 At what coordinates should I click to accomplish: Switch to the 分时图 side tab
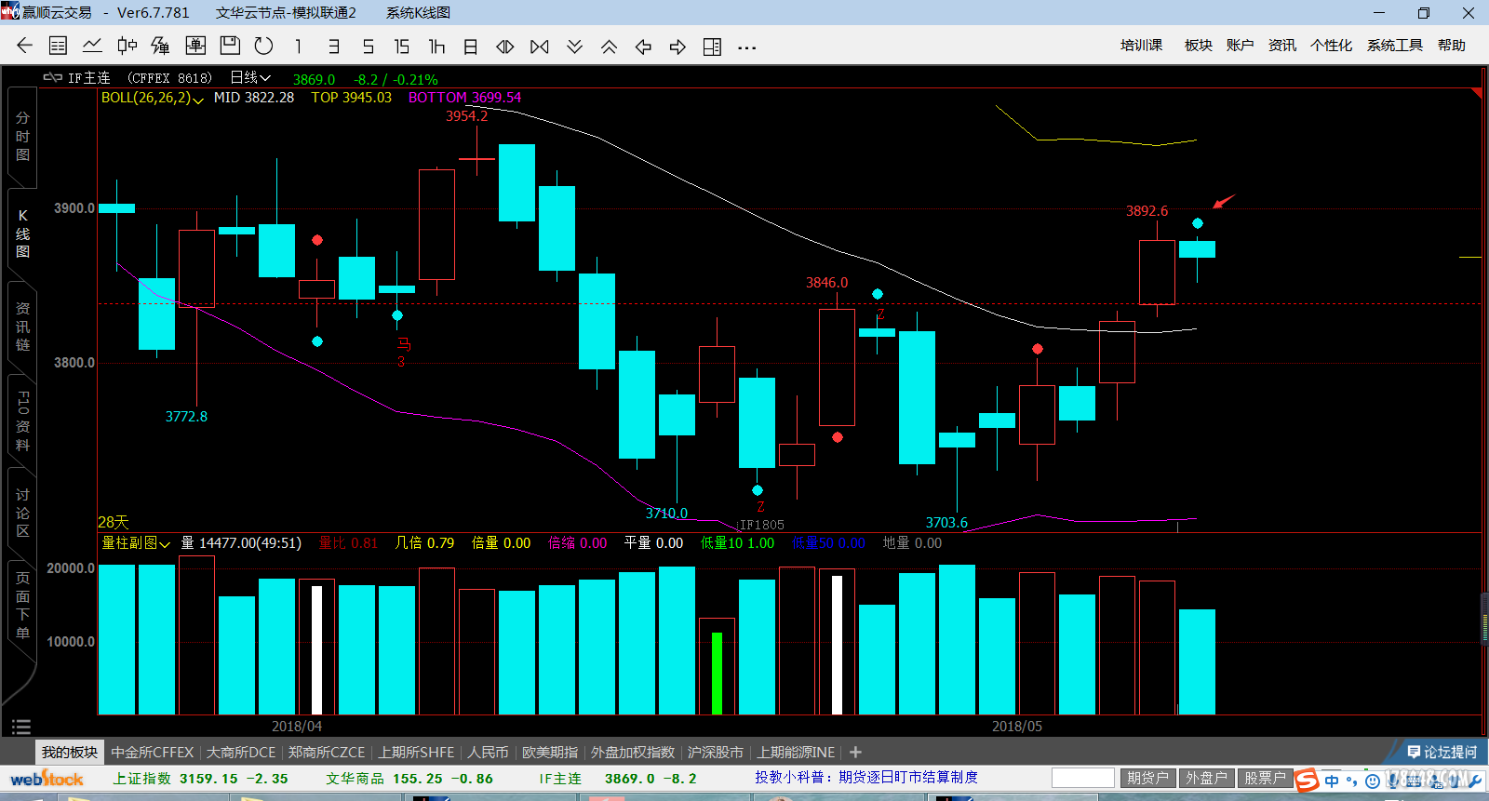pos(22,137)
